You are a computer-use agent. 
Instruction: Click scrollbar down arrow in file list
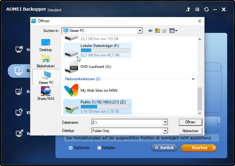point(200,113)
